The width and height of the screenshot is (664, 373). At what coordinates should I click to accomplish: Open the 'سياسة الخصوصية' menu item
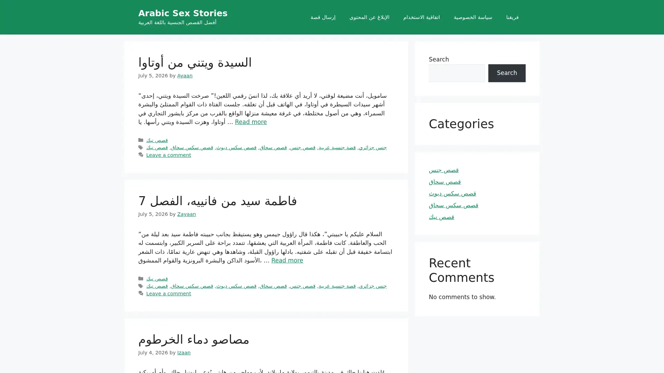point(473,17)
